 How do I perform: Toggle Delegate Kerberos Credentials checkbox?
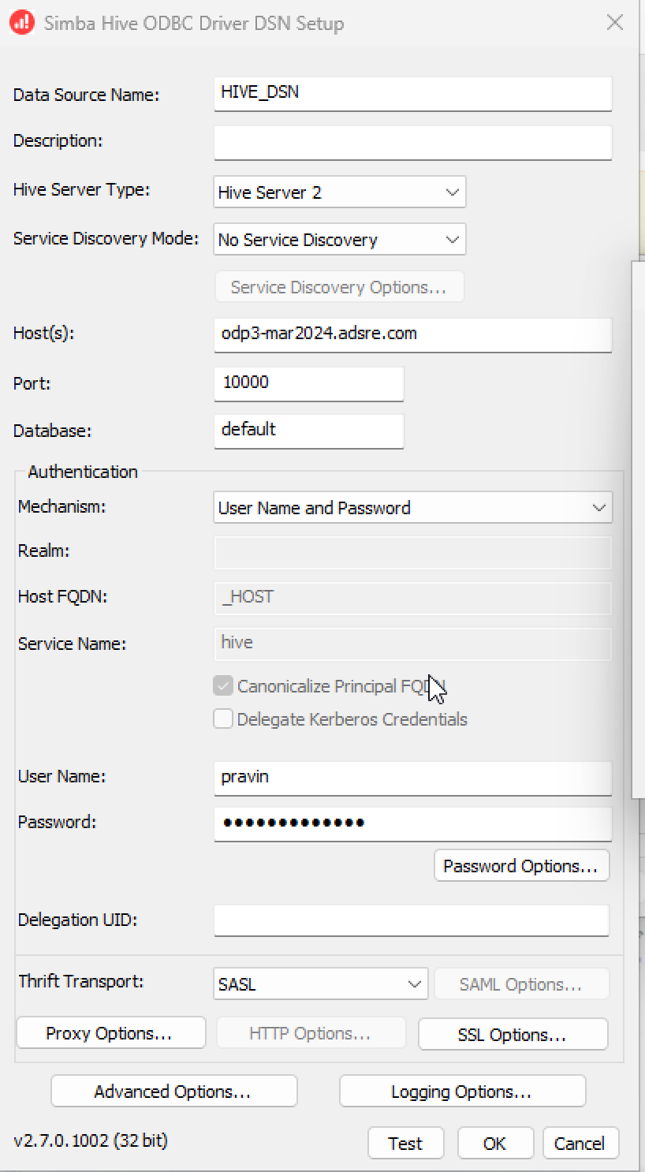pos(223,719)
